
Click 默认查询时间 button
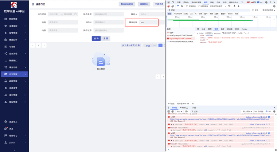127,4
